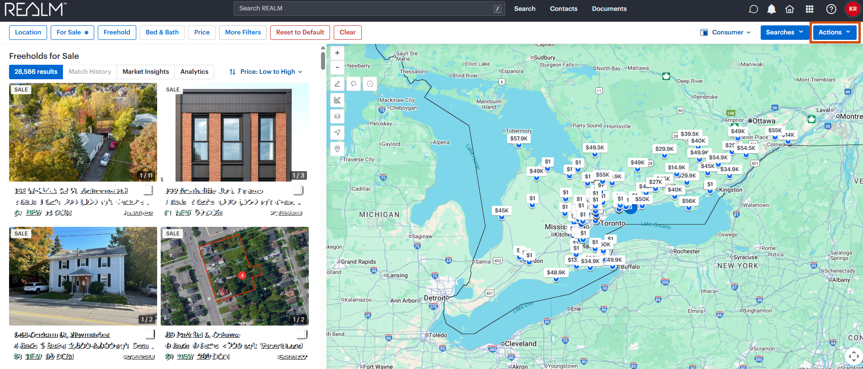This screenshot has width=863, height=369.
Task: Open the More Filters button
Action: pyautogui.click(x=243, y=32)
